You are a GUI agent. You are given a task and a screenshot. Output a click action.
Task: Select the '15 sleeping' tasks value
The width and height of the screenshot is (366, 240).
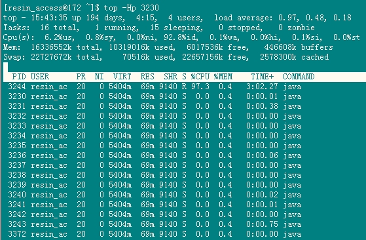tap(175, 28)
